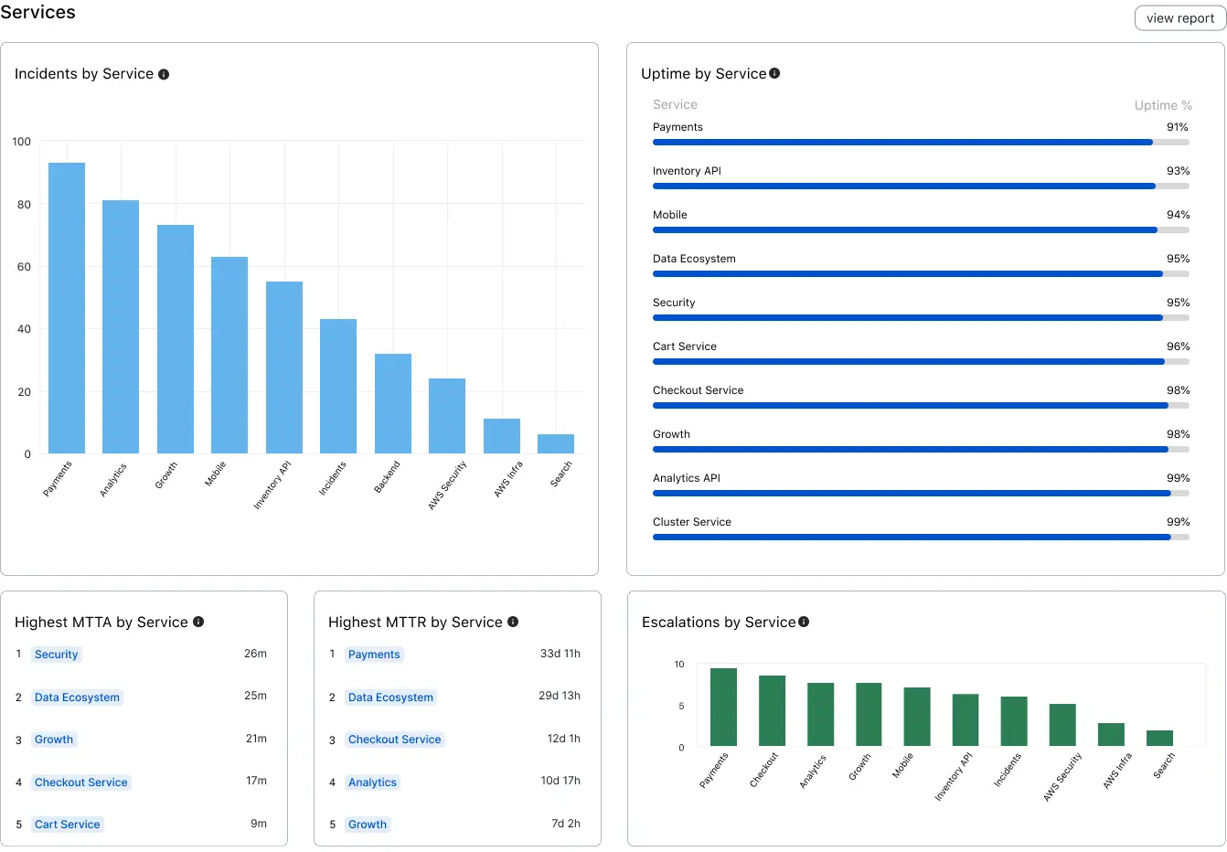Click Data Ecosystem label in Uptime list
The height and width of the screenshot is (852, 1227).
pos(694,259)
